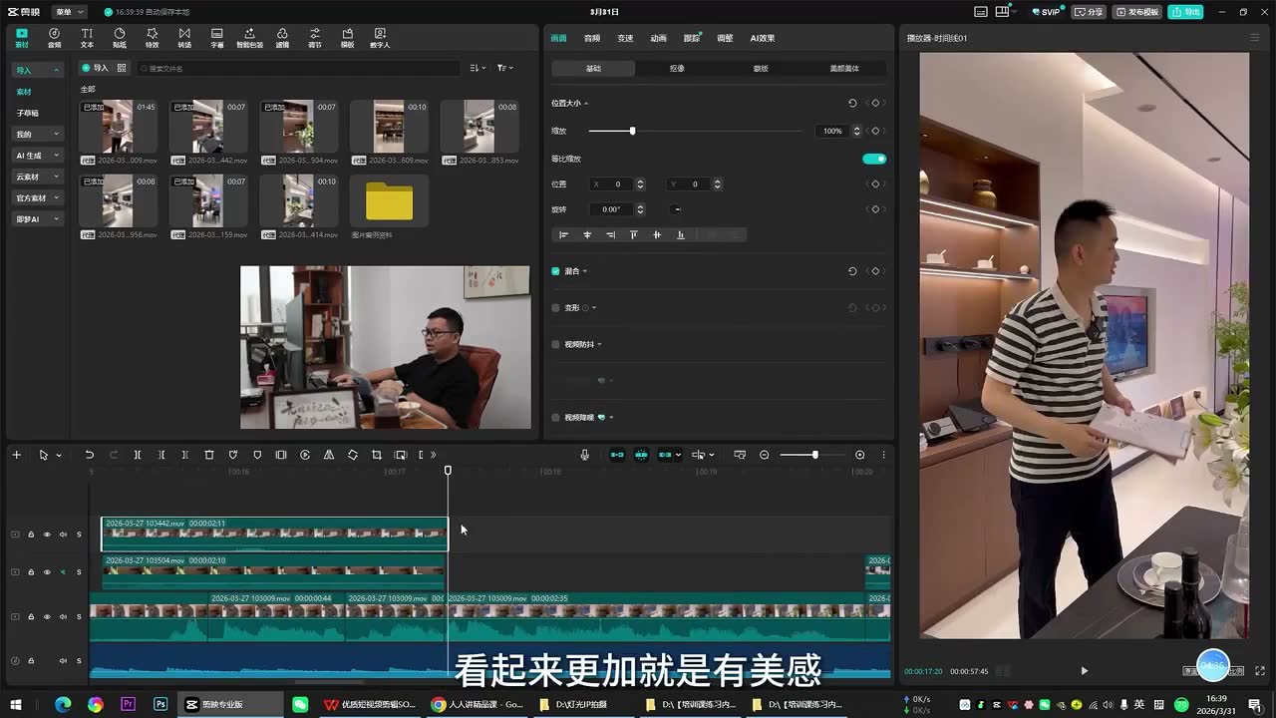Open the 模板 templates panel
The height and width of the screenshot is (718, 1276).
347,38
